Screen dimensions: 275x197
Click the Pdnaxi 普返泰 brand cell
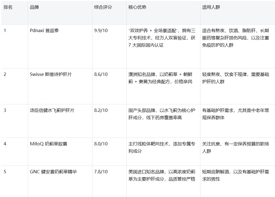pos(44,30)
